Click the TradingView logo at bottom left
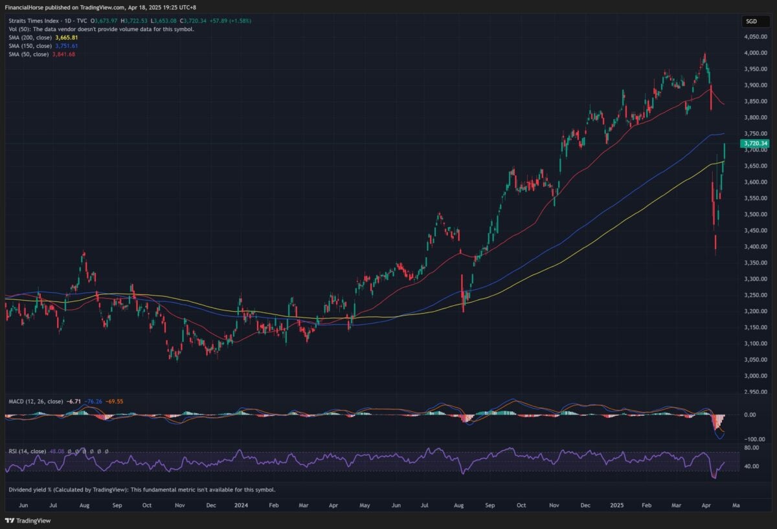The image size is (777, 529). click(27, 521)
